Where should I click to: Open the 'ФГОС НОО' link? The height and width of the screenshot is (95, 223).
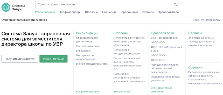[158, 42]
